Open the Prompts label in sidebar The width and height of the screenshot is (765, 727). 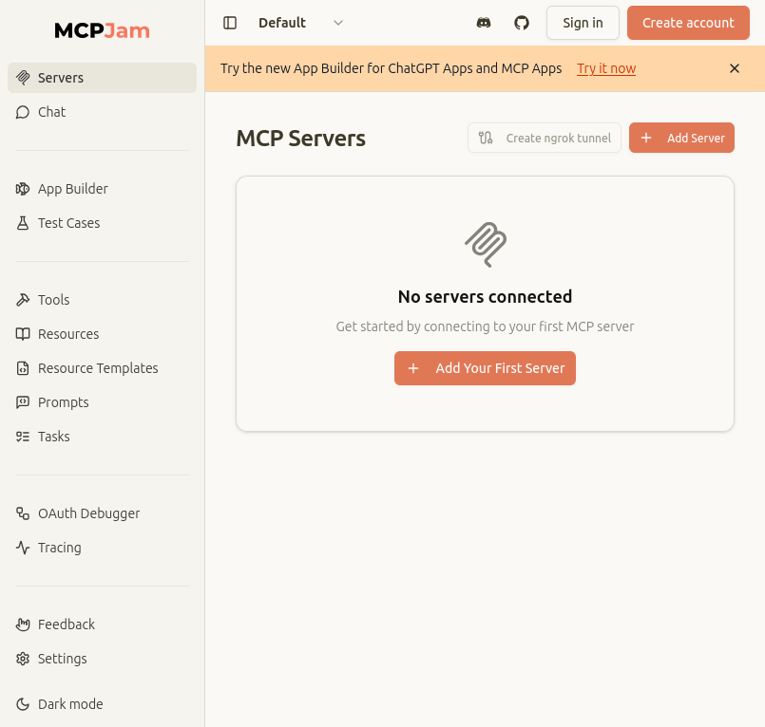click(64, 402)
